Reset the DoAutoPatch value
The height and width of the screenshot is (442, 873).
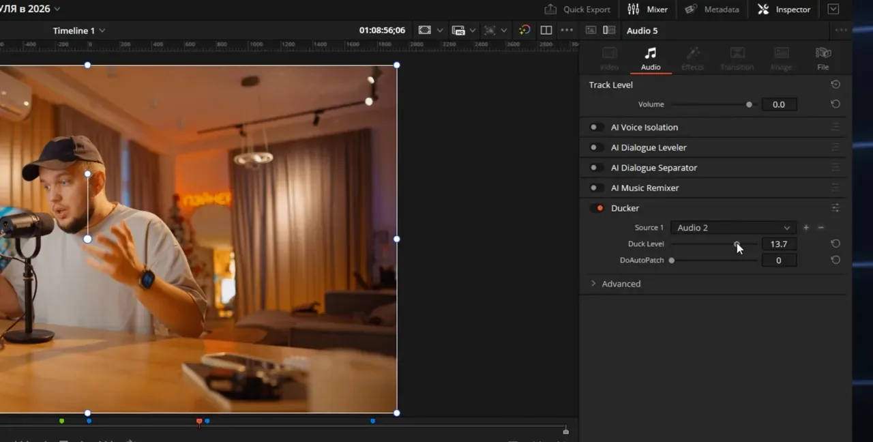pyautogui.click(x=835, y=260)
